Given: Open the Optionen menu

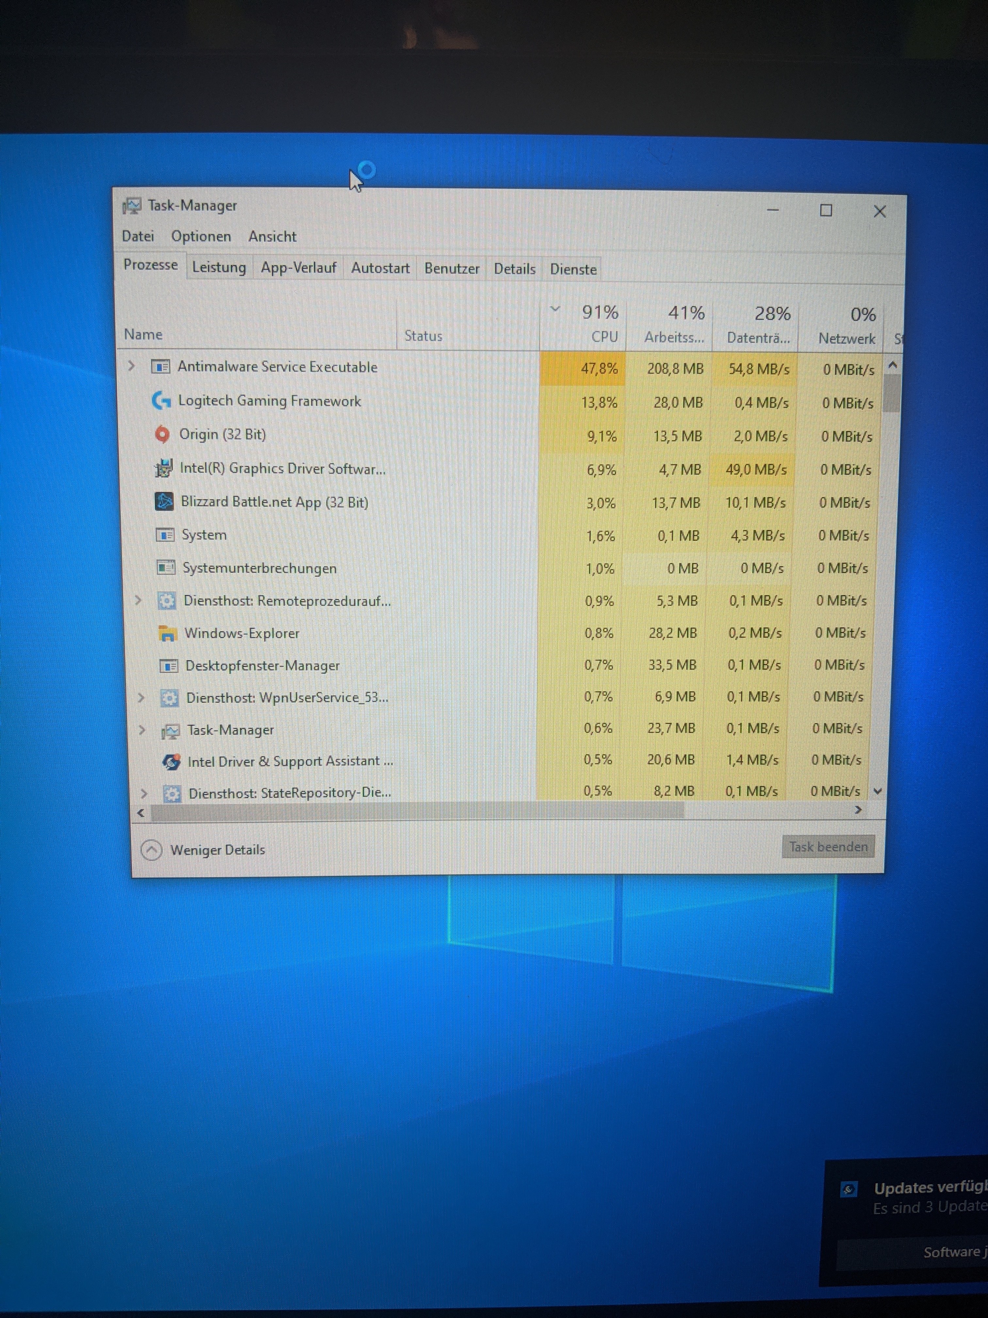Looking at the screenshot, I should [201, 237].
